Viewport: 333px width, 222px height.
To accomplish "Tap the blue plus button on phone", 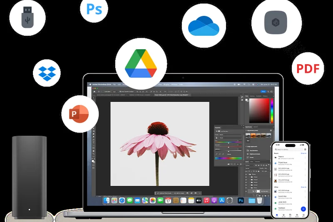I will 303,209.
